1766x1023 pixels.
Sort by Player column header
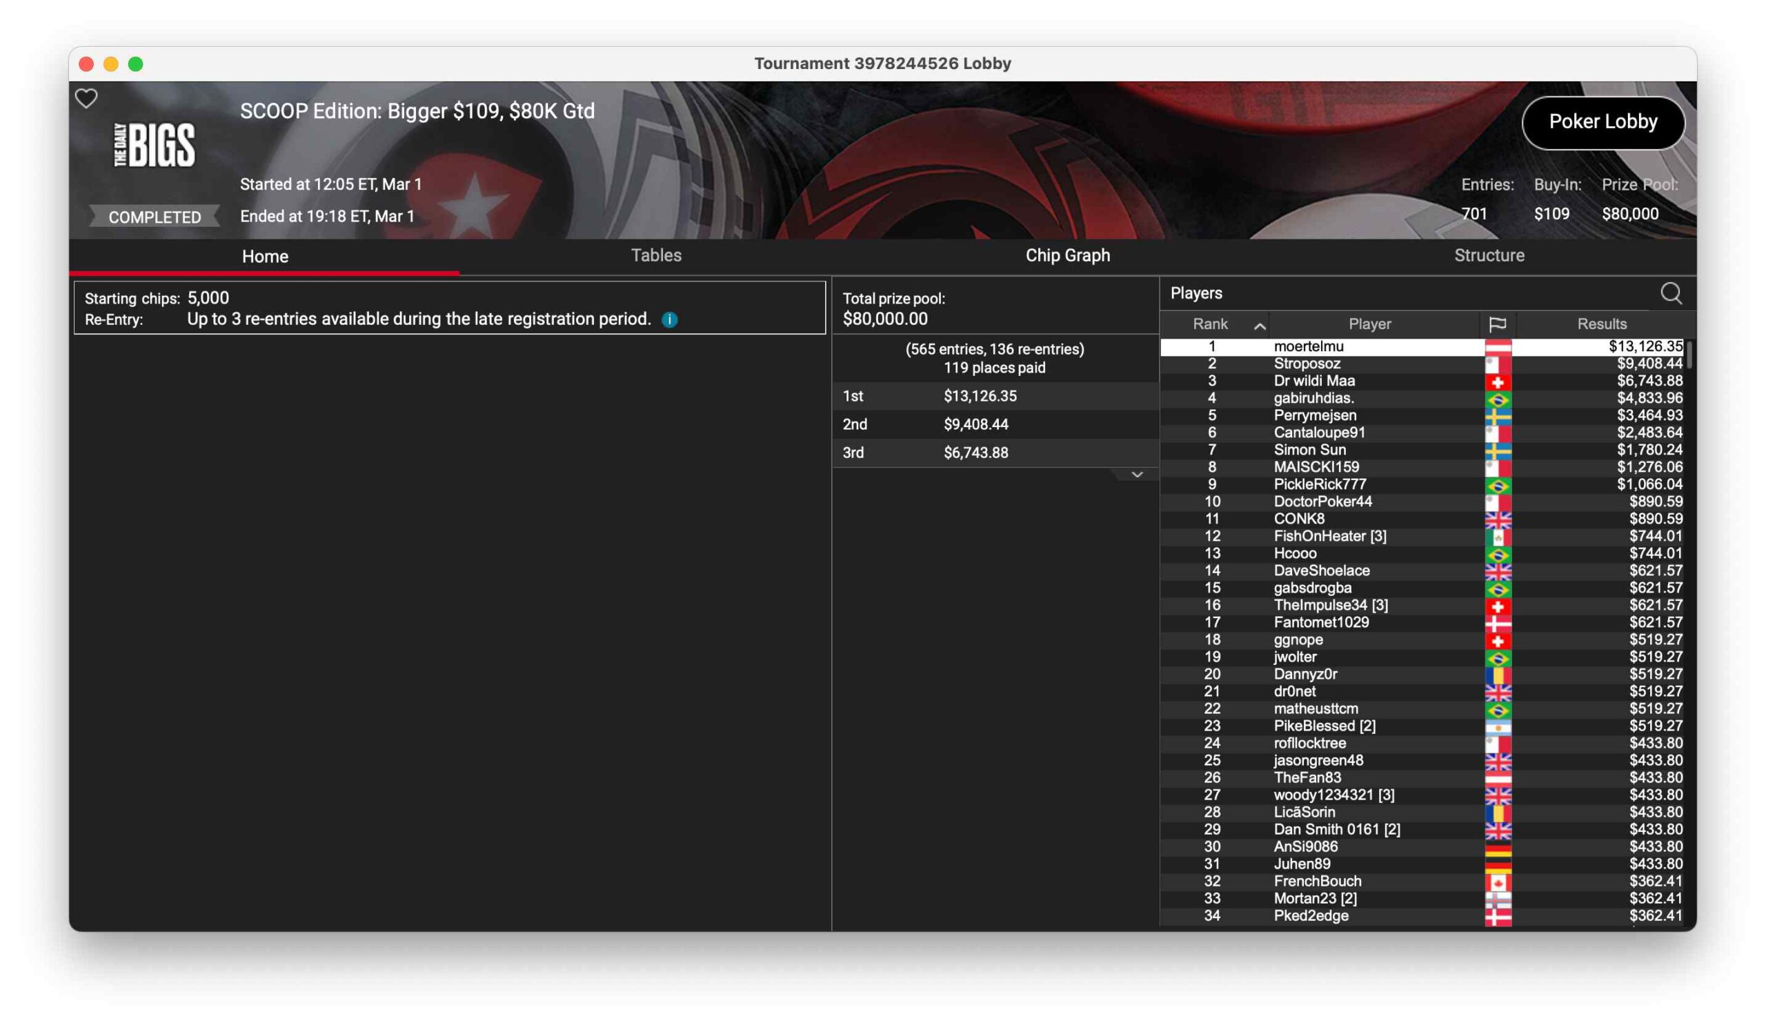[1369, 324]
